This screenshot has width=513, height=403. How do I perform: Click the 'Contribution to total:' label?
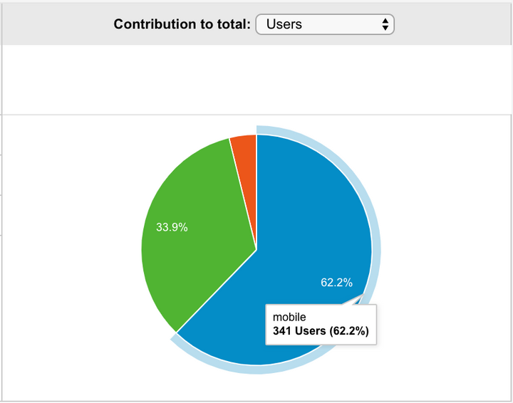(182, 24)
